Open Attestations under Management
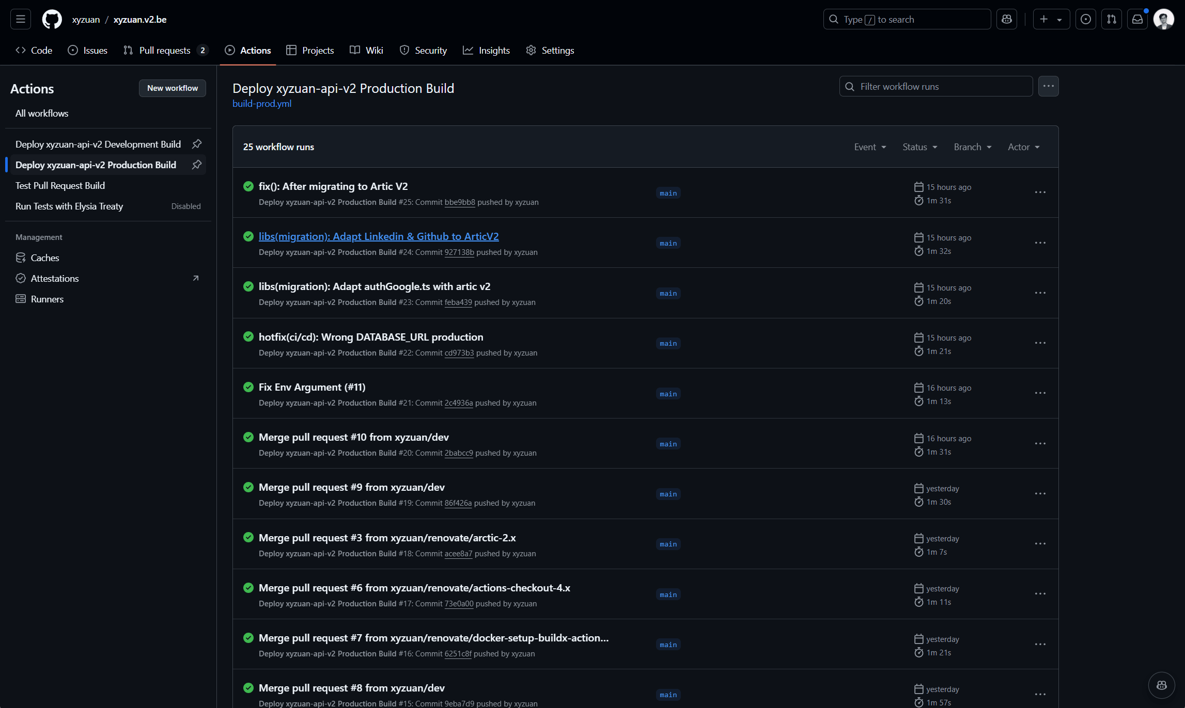This screenshot has width=1185, height=708. tap(108, 279)
